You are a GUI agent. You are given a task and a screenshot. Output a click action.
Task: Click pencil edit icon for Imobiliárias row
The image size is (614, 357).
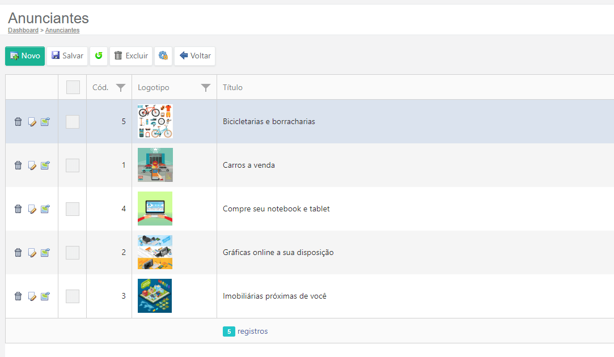32,296
